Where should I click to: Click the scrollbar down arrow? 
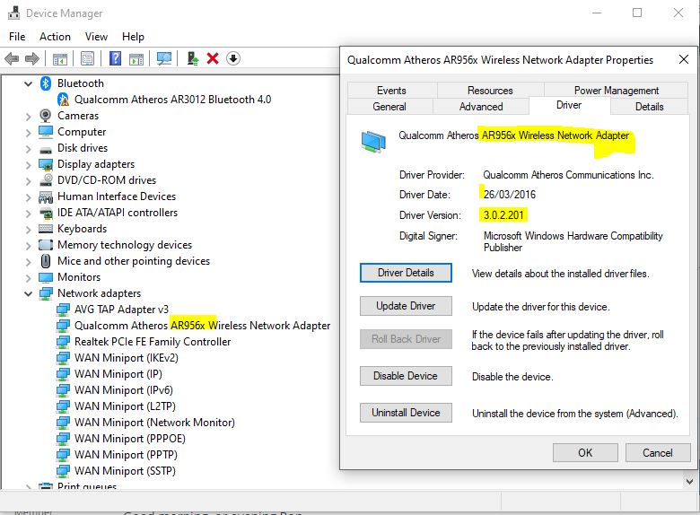[x=690, y=482]
